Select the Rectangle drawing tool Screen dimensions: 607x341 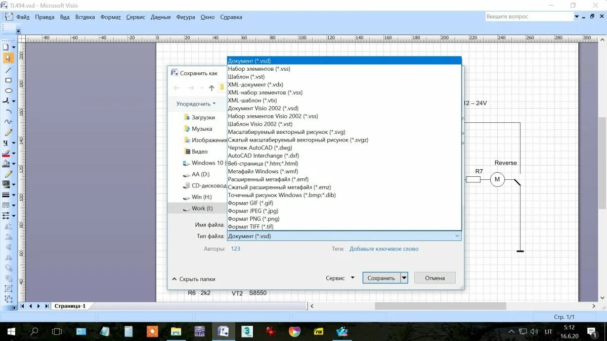point(8,80)
